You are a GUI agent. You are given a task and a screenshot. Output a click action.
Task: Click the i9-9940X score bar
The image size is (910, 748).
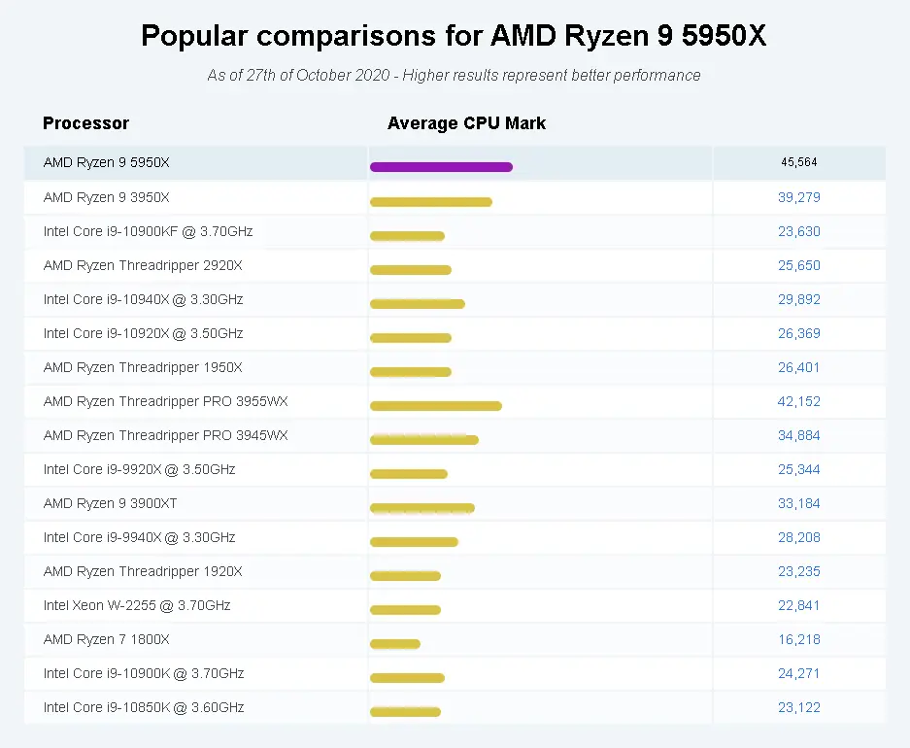tap(414, 542)
